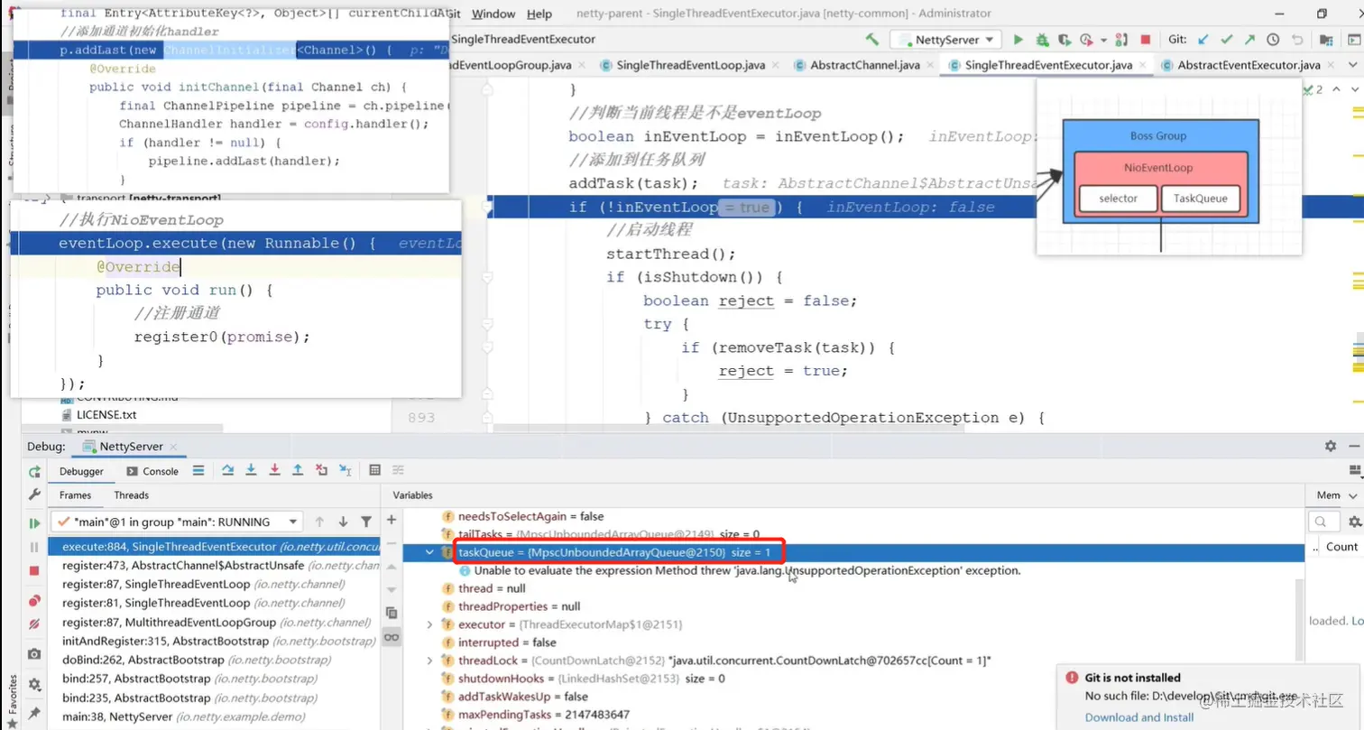Run NettyServer with Coverage icon
The height and width of the screenshot is (730, 1364).
pyautogui.click(x=1064, y=40)
